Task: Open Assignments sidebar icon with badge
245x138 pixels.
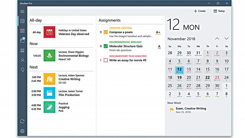Action: [22, 40]
